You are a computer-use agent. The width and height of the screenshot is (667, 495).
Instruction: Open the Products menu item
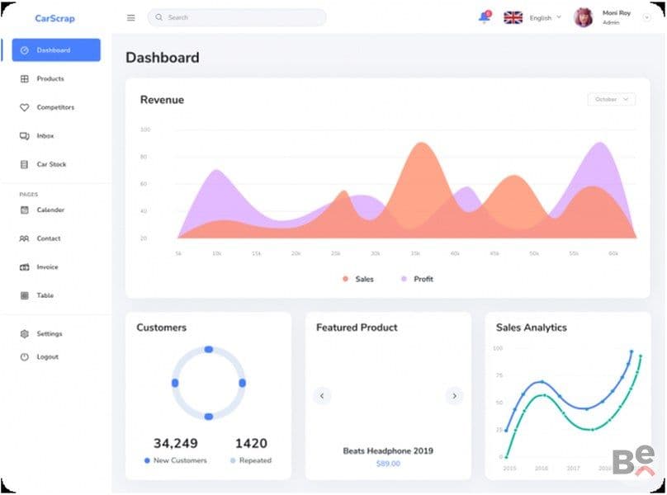click(50, 78)
